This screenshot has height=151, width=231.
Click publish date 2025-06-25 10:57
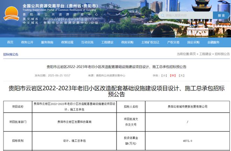point(59,75)
